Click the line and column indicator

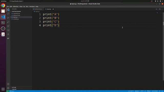(131, 91)
